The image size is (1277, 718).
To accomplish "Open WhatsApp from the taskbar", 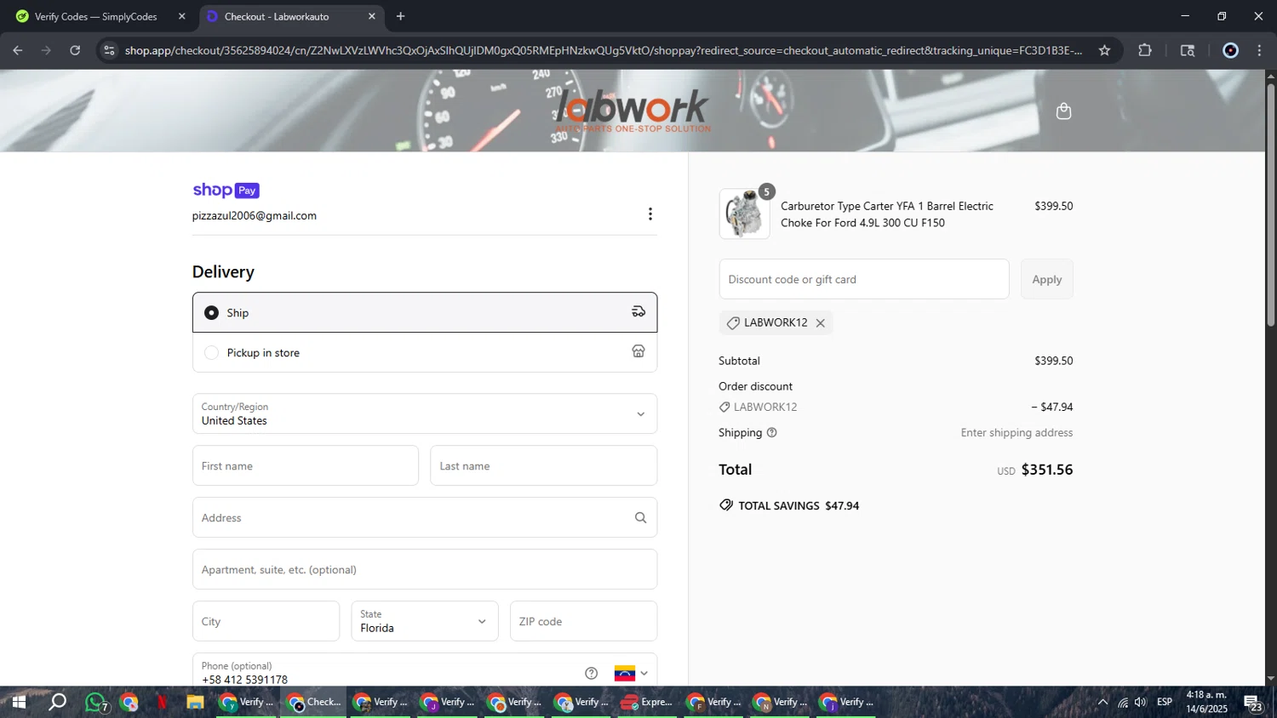I will tap(96, 703).
